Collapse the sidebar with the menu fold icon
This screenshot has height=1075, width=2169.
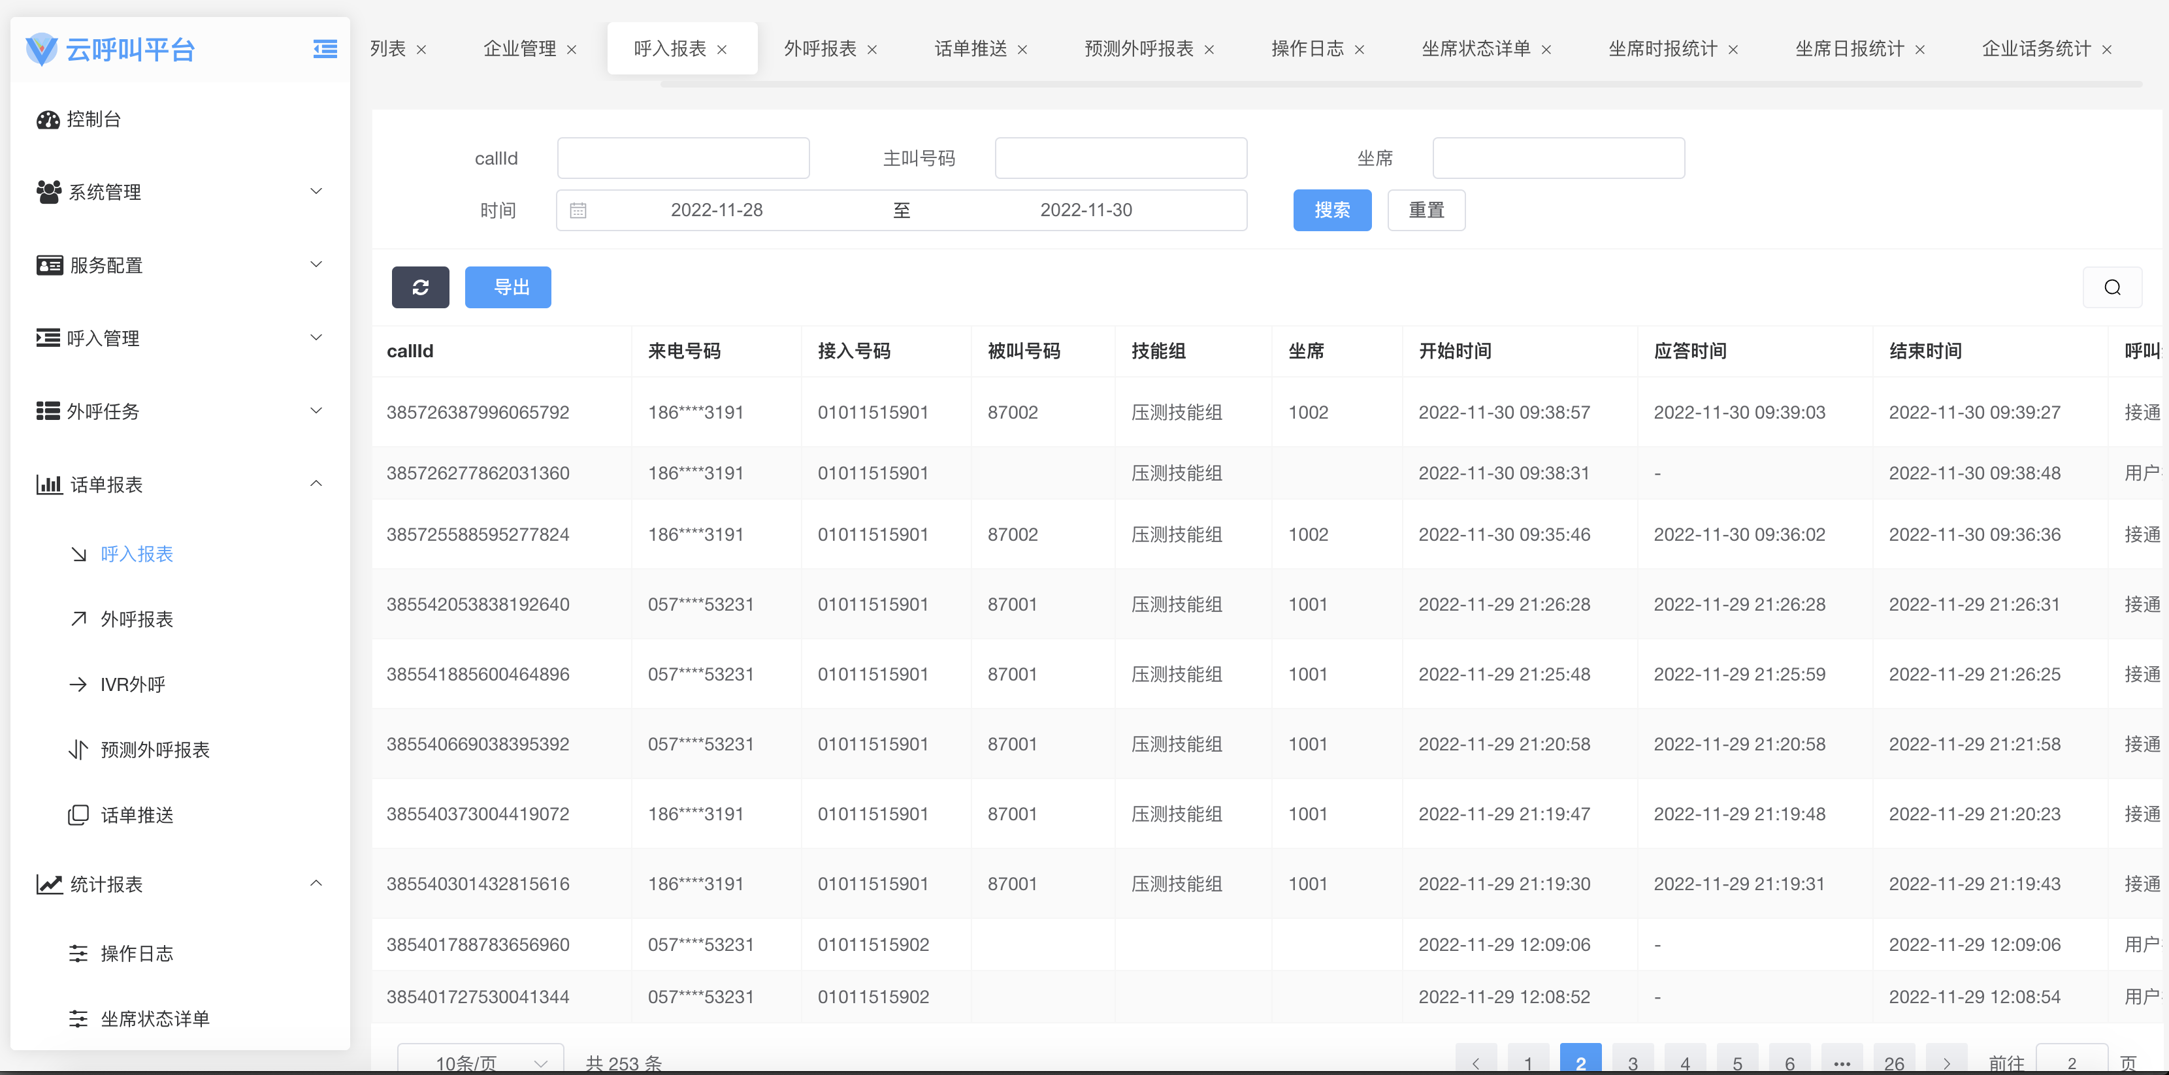[x=325, y=50]
